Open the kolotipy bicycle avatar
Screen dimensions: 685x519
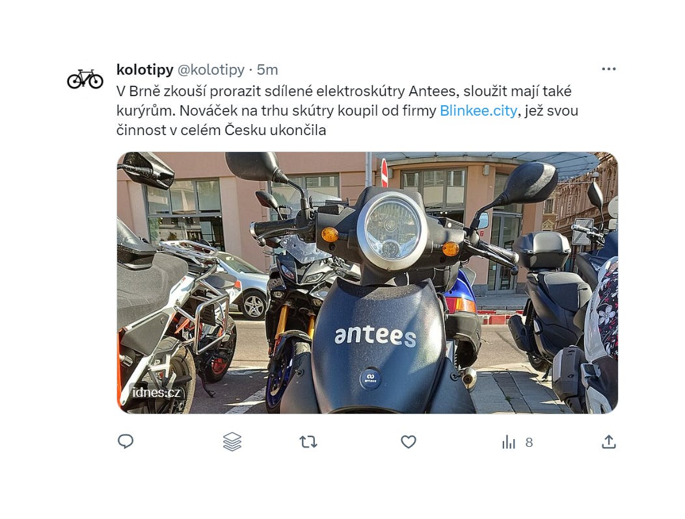click(x=85, y=79)
